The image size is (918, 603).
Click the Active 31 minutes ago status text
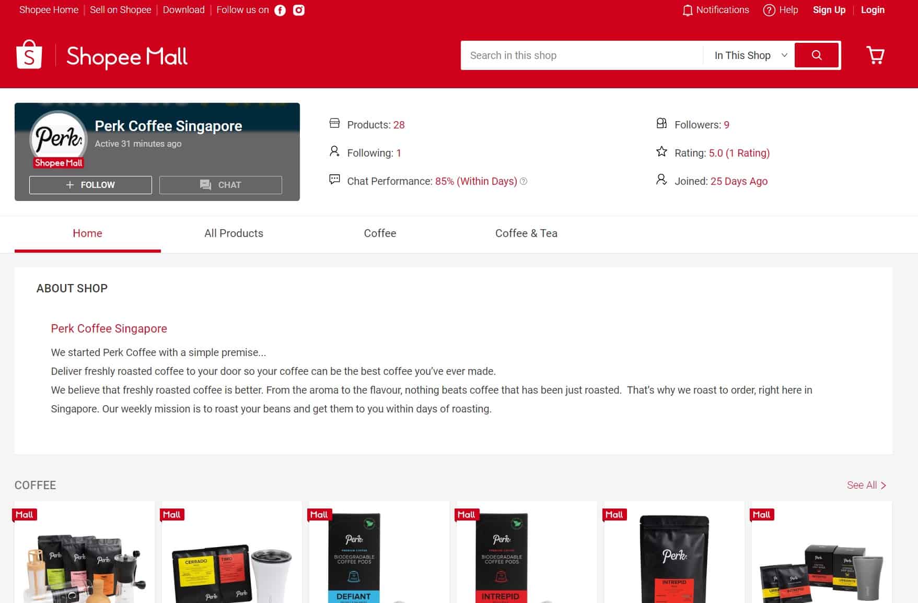click(x=138, y=144)
